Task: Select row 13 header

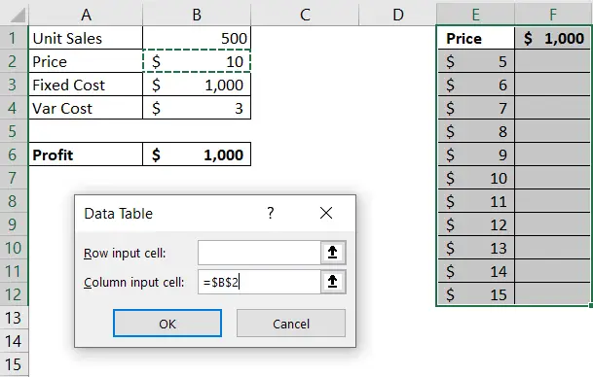Action: [13, 318]
